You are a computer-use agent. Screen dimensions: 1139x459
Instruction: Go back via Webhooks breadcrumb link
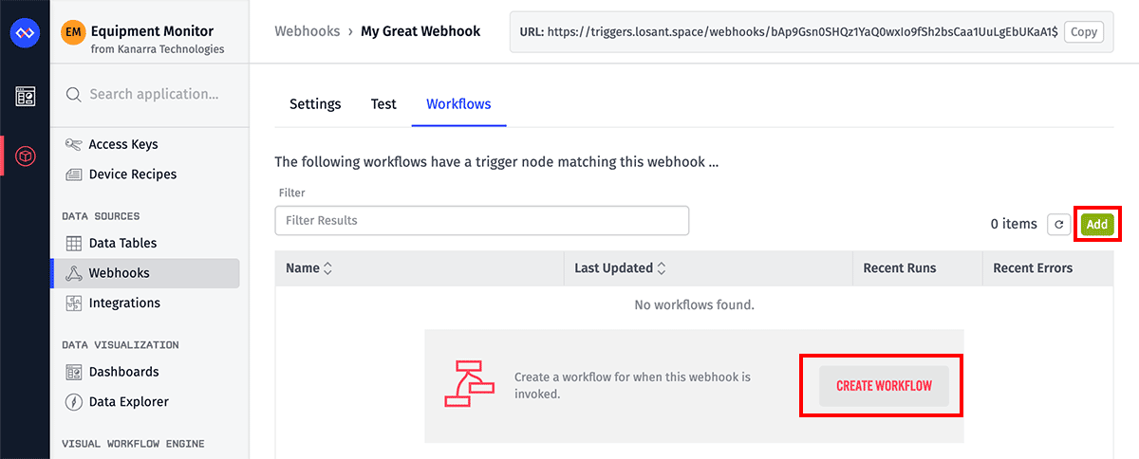point(308,31)
